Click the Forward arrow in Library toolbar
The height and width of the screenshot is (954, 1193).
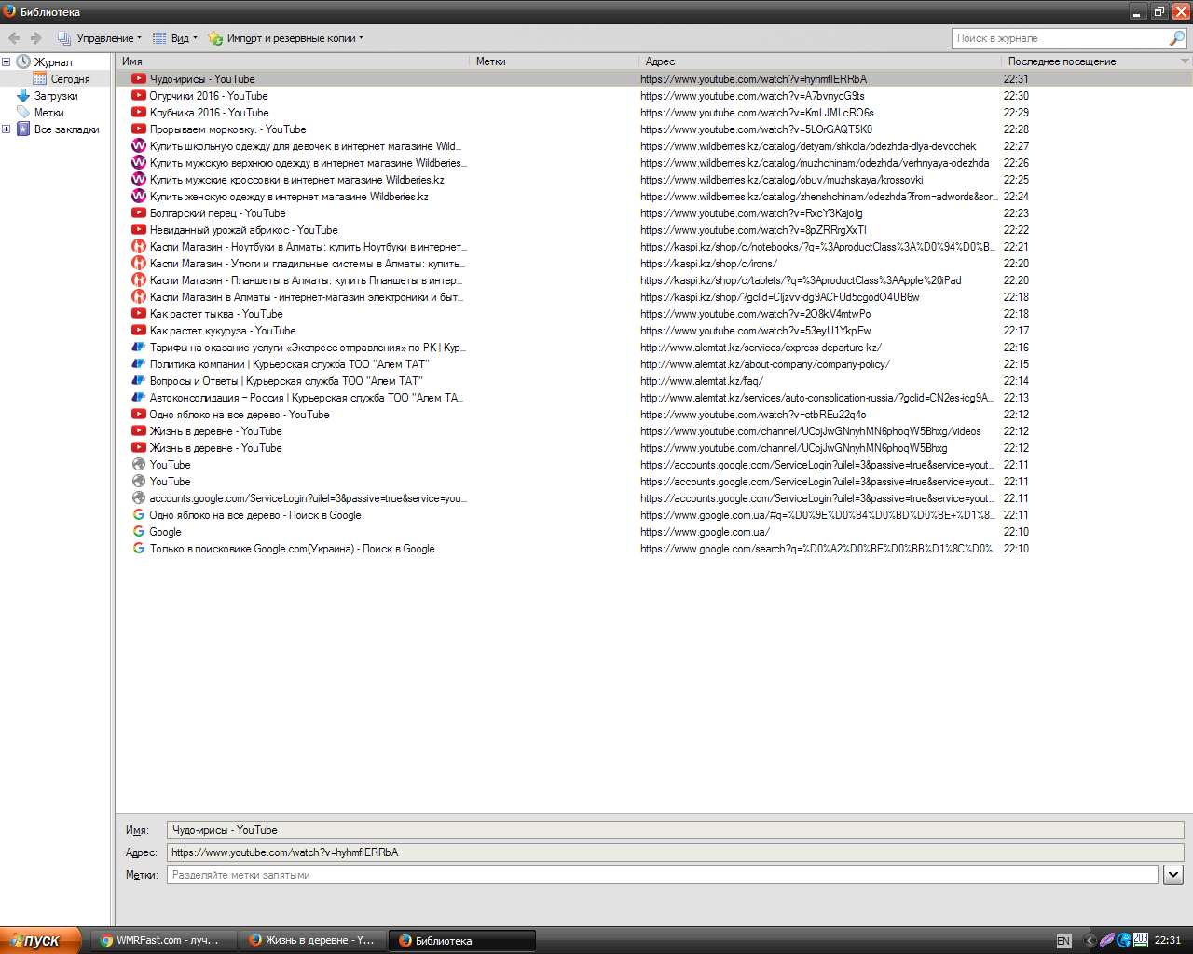(36, 38)
